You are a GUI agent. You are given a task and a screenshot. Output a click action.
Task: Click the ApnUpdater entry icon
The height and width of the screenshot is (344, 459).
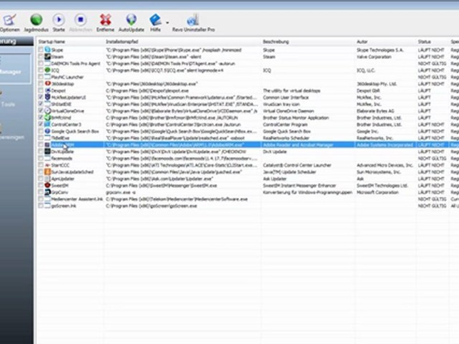pyautogui.click(x=47, y=178)
